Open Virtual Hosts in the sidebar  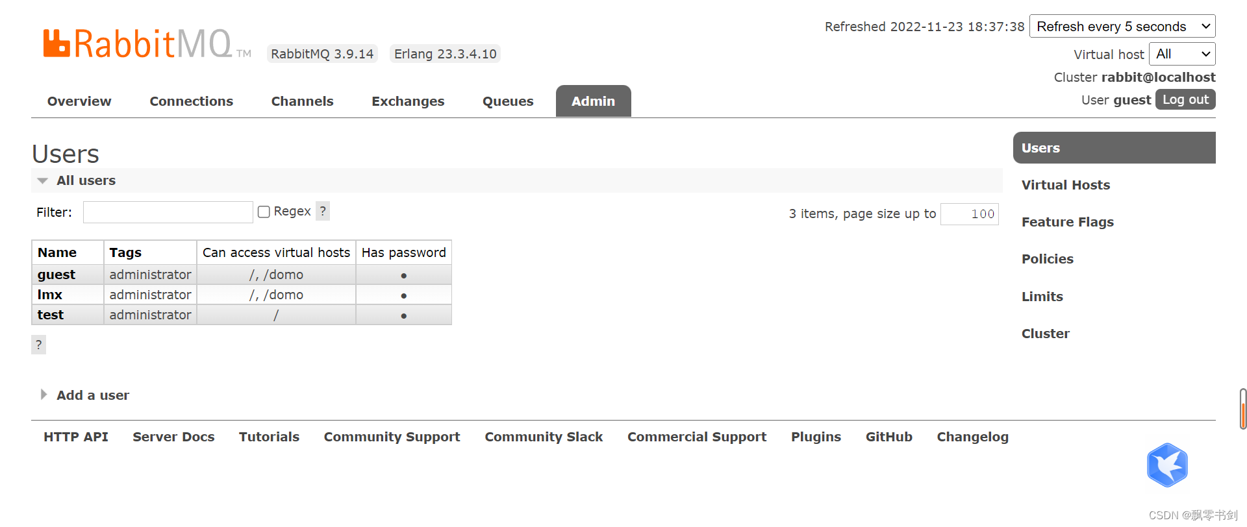pyautogui.click(x=1066, y=185)
